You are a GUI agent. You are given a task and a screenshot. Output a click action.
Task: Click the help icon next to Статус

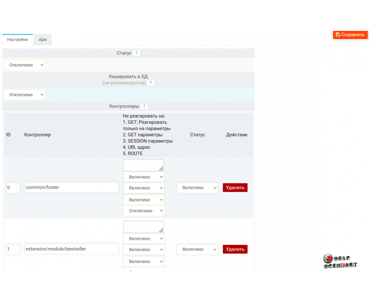(136, 53)
